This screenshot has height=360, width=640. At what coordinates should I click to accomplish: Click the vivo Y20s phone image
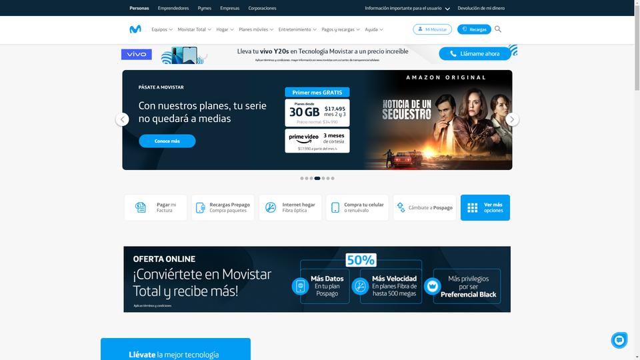[184, 55]
